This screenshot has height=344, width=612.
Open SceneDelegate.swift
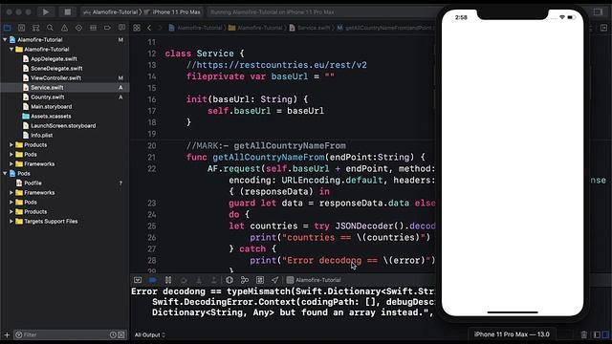click(56, 68)
